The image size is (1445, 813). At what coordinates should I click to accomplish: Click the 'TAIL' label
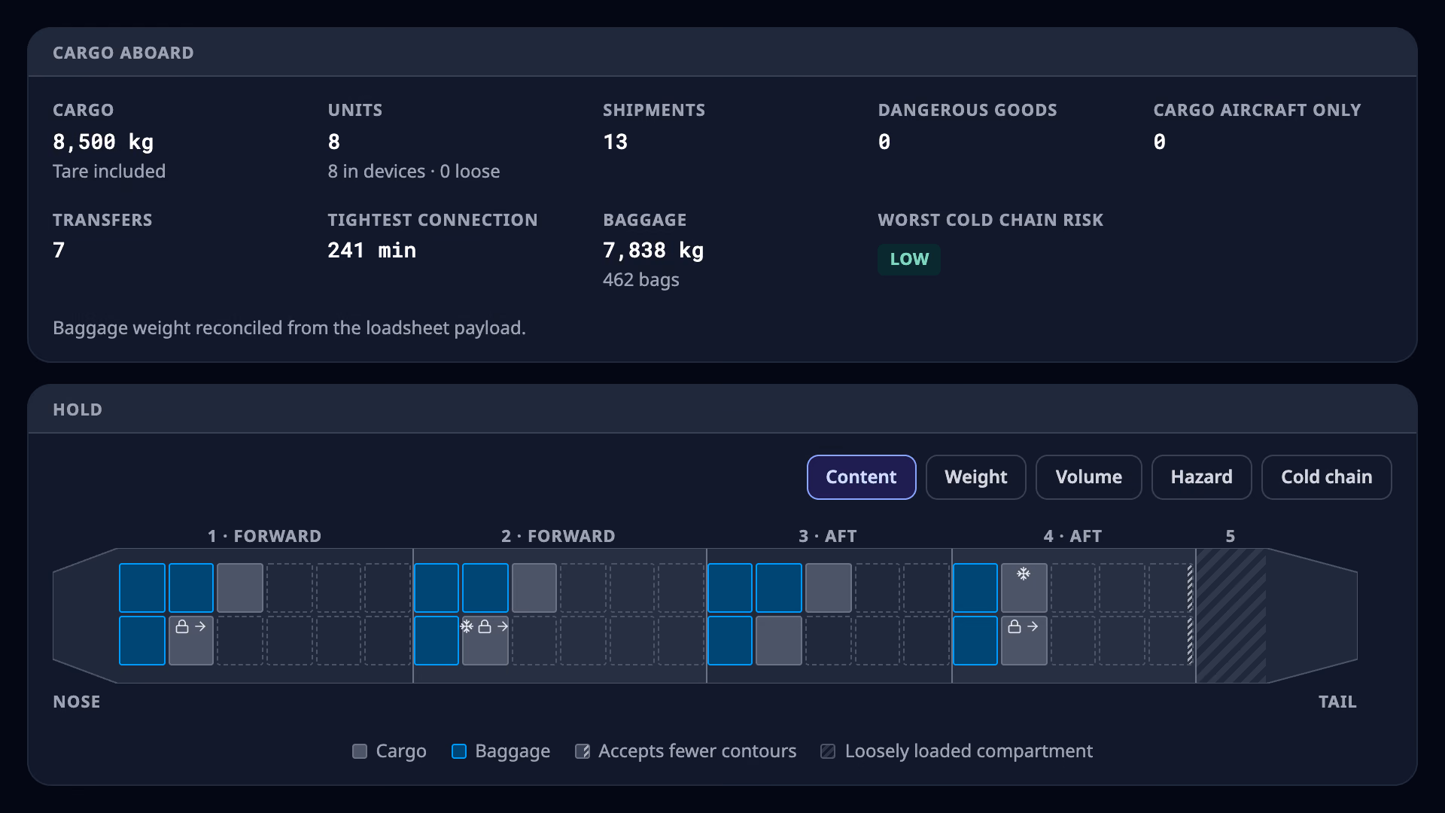pyautogui.click(x=1337, y=702)
